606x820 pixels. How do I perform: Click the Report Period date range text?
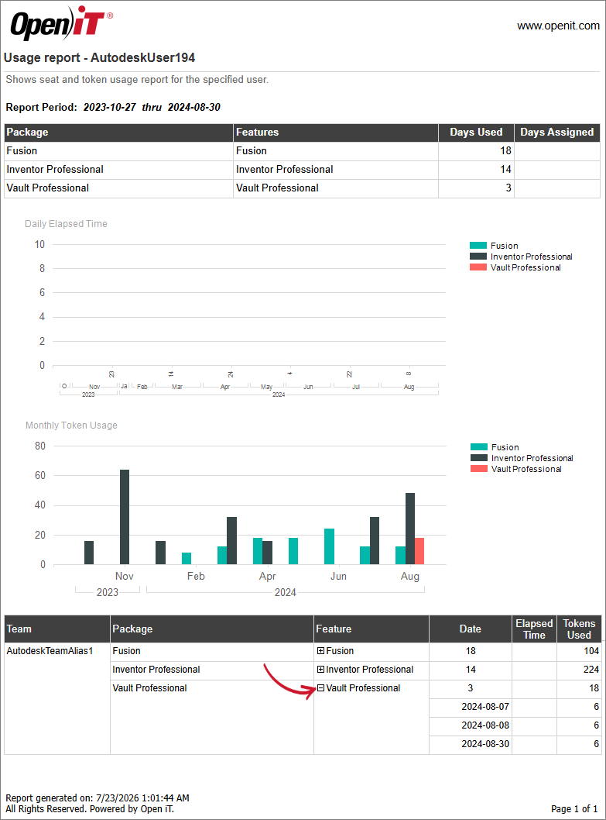coord(152,107)
